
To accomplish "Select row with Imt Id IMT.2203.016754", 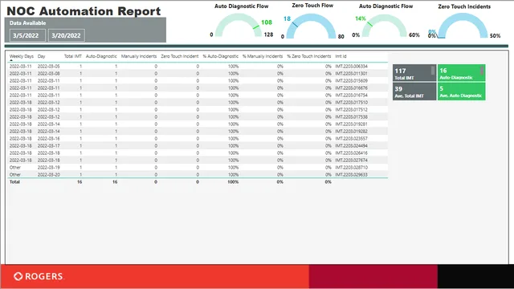I will [198, 95].
